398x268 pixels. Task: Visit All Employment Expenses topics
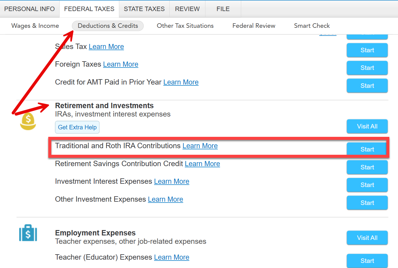tap(367, 238)
